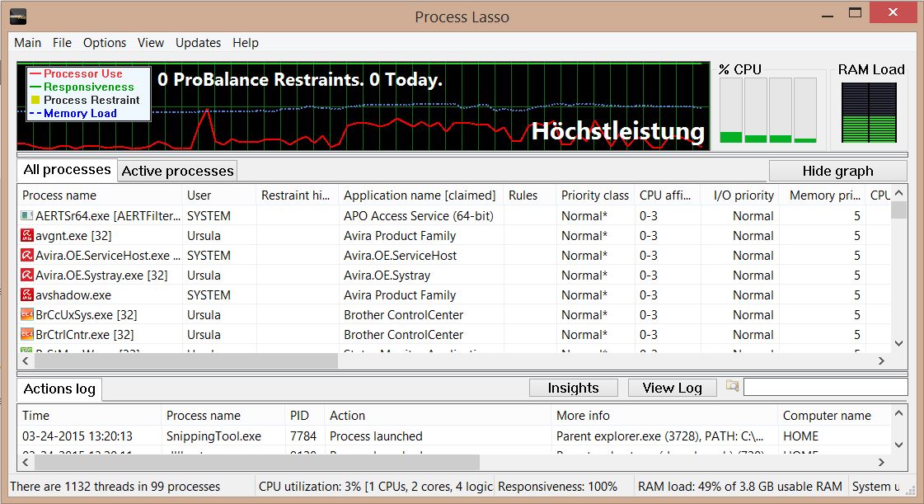
Task: Open the File menu
Action: (62, 42)
